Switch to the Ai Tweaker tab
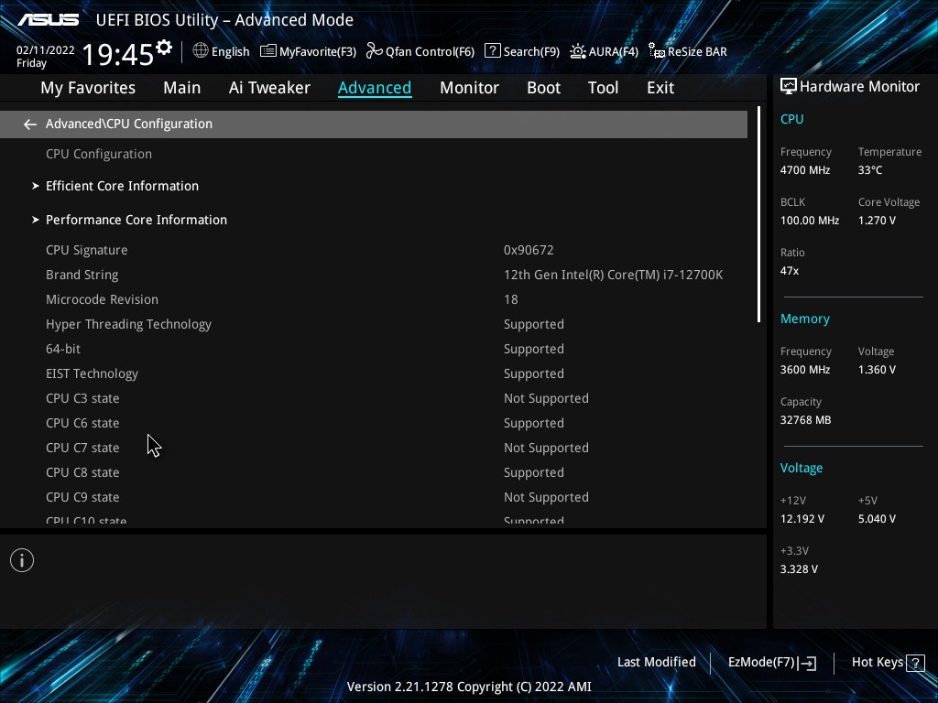 [x=269, y=88]
